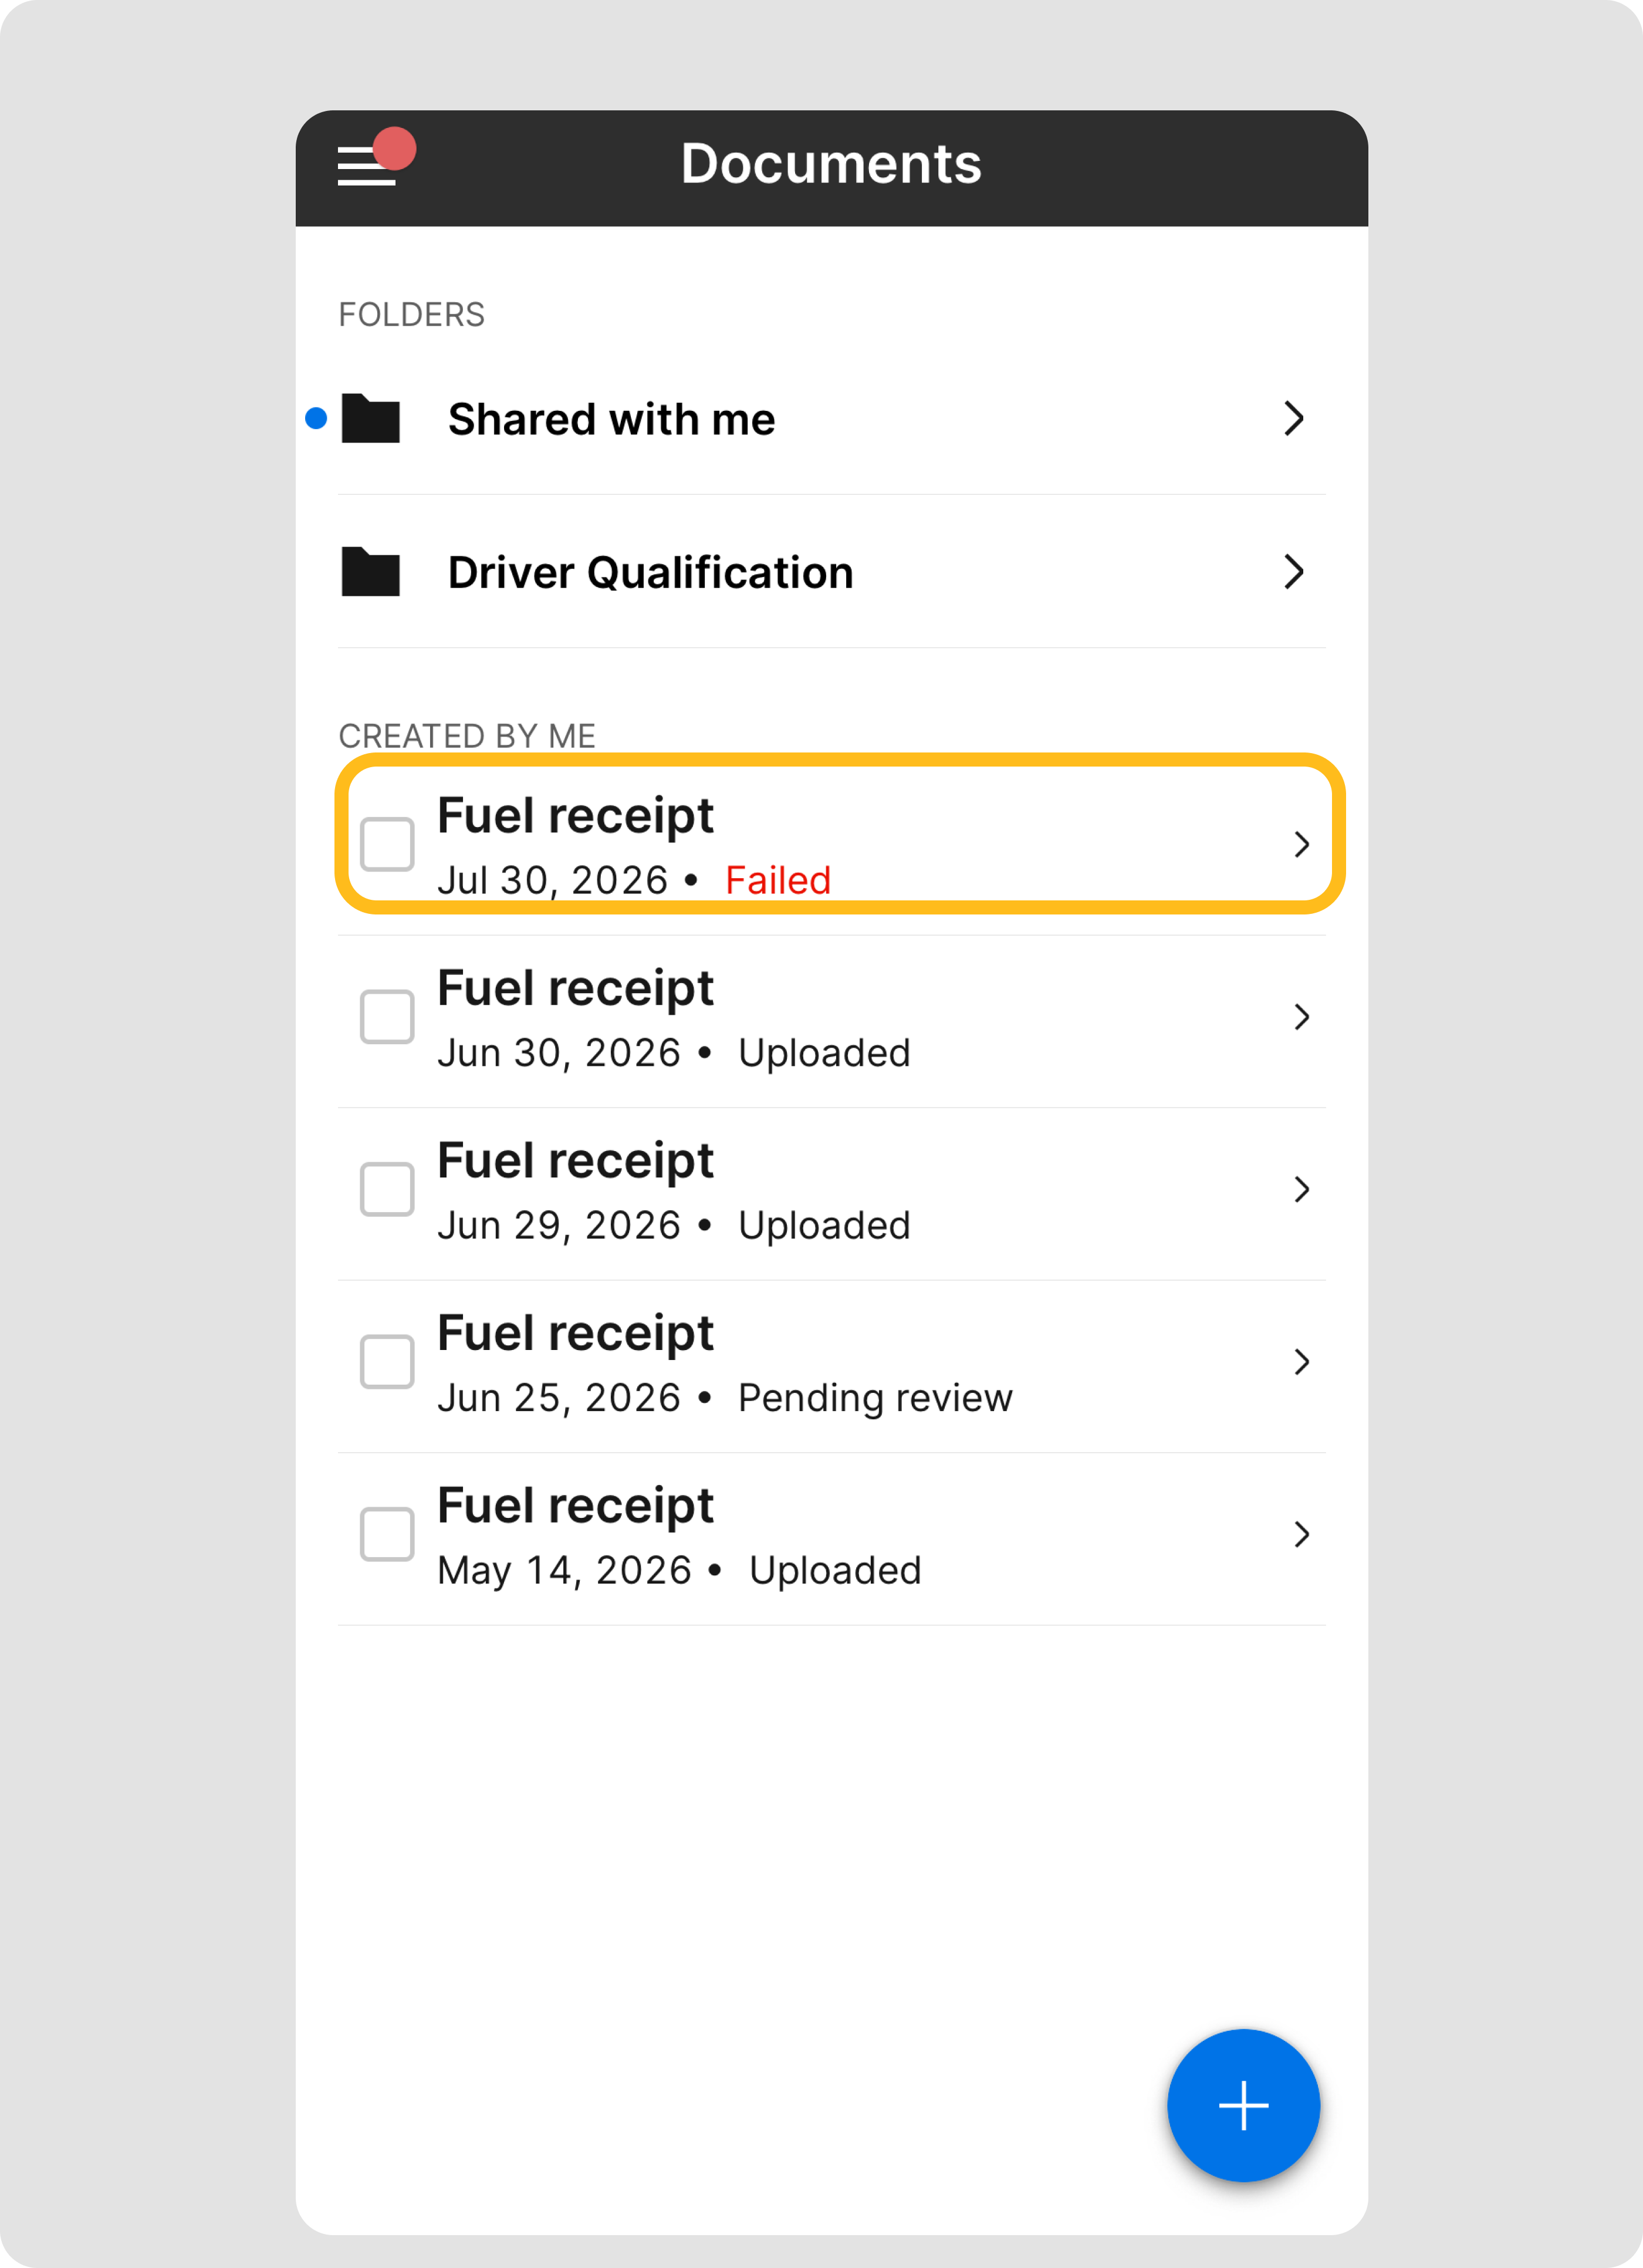Screen dimensions: 1643x2268
Task: Expand Shared with me using its chevron
Action: pyautogui.click(x=1294, y=418)
